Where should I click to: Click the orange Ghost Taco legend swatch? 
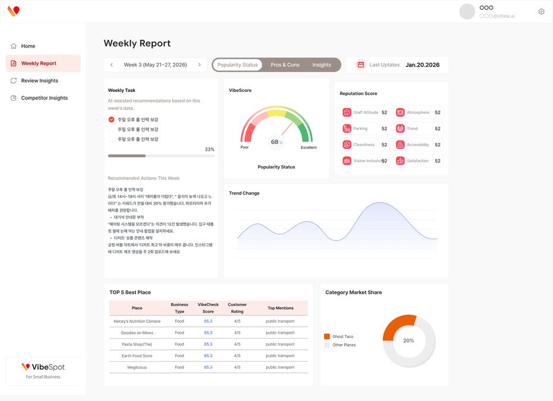point(327,336)
